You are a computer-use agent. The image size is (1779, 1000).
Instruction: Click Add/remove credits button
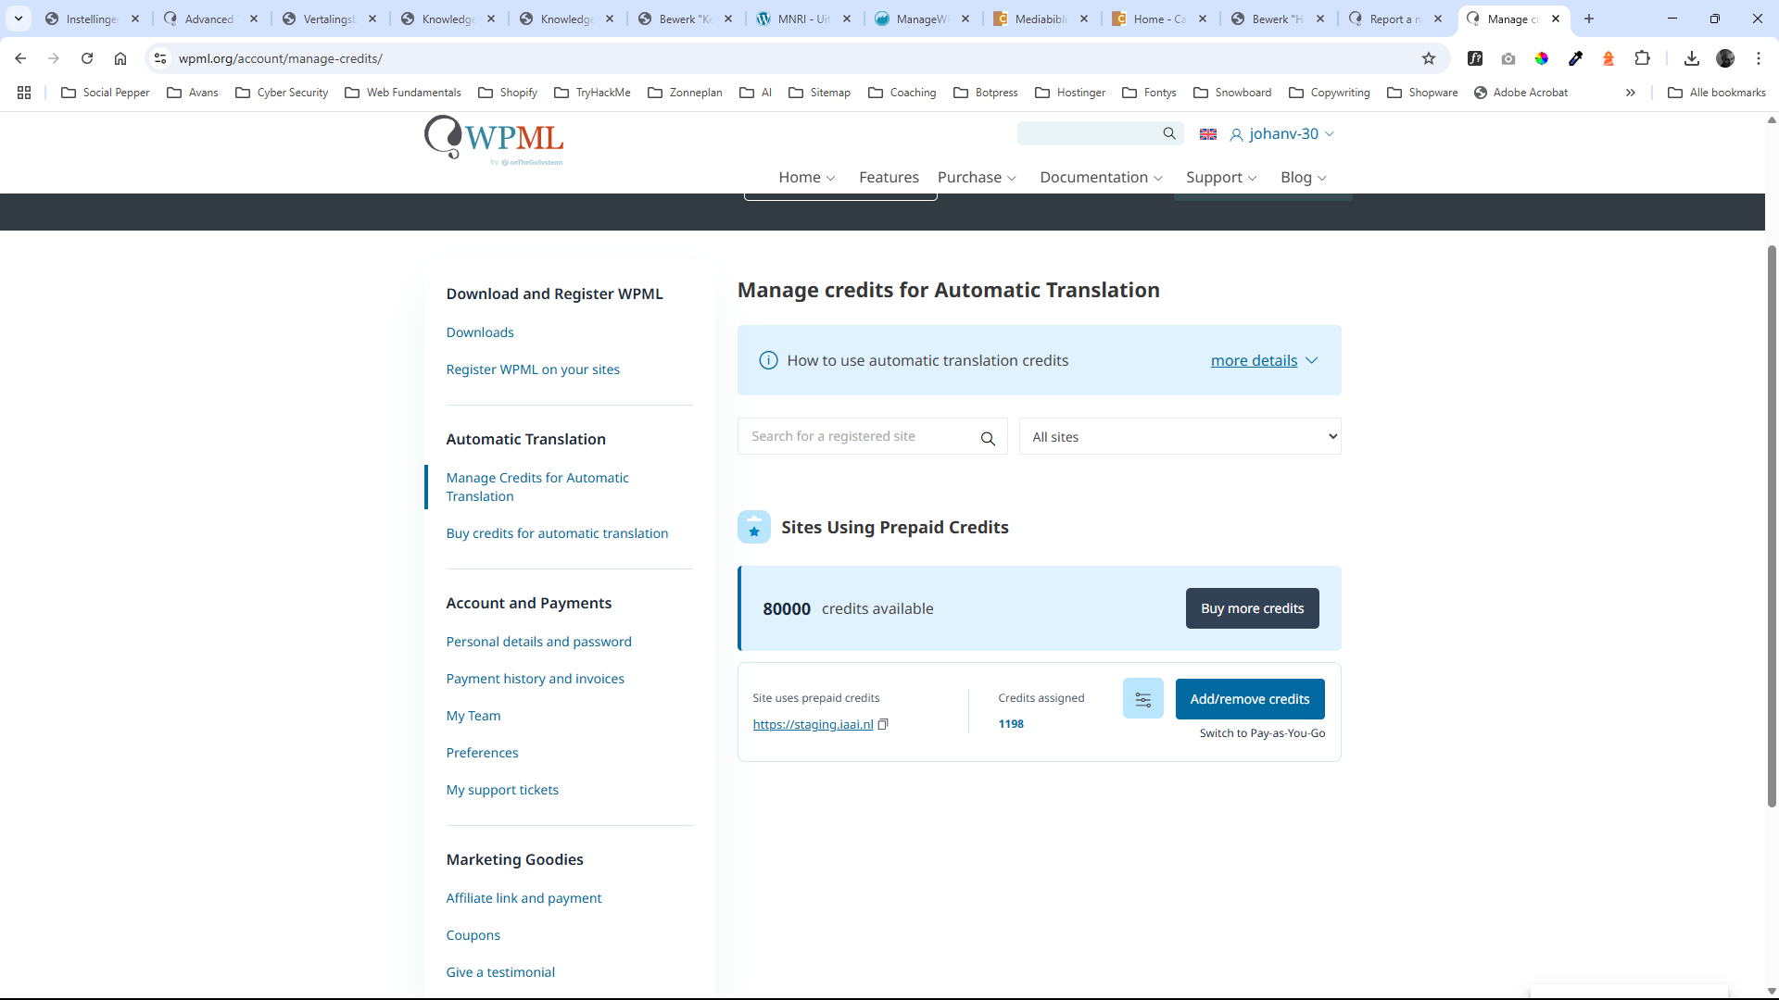pyautogui.click(x=1250, y=699)
